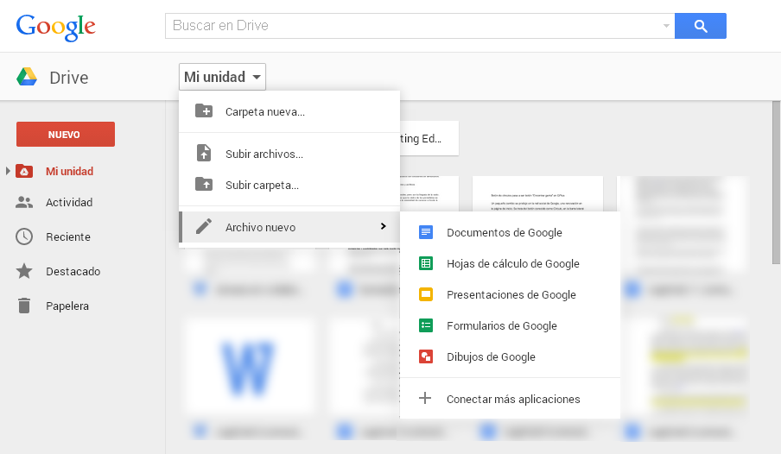This screenshot has height=454, width=781.
Task: Open Reciente in sidebar
Action: 68,237
